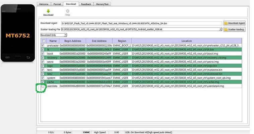
Task: Click the Download-Agent path field
Action: (x=142, y=23)
